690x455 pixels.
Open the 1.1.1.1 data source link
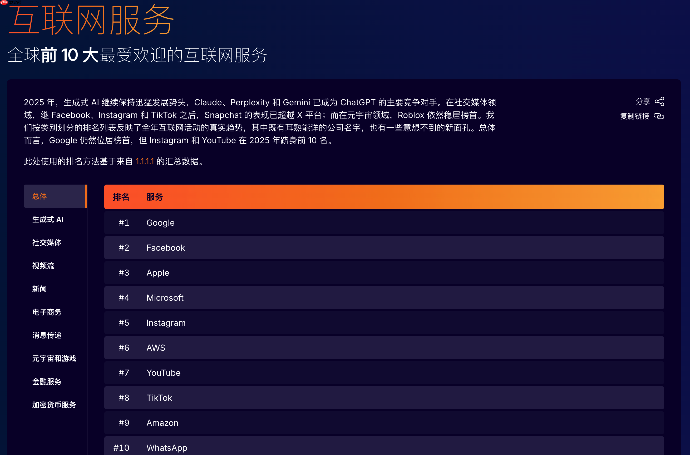(x=145, y=162)
